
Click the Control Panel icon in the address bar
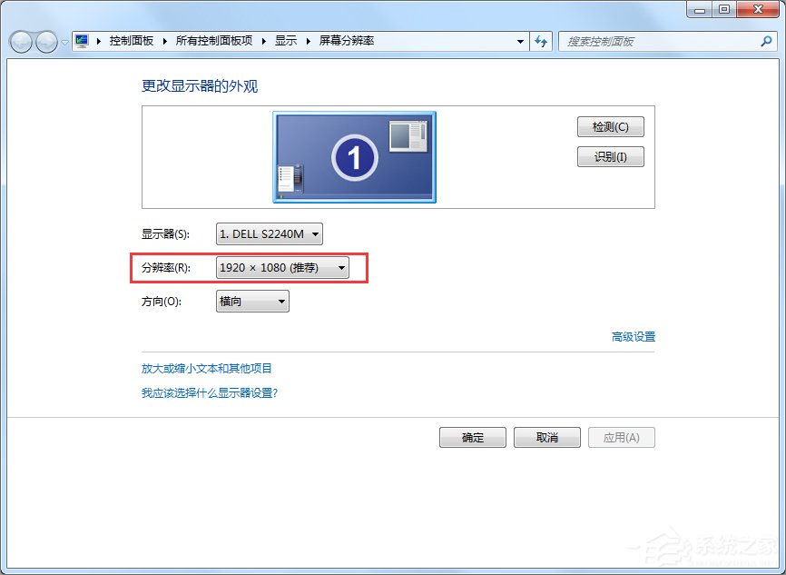(x=80, y=41)
